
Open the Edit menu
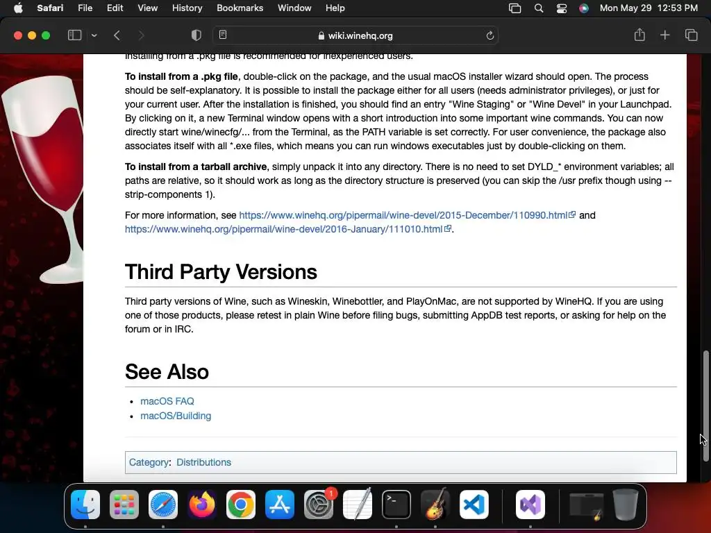pyautogui.click(x=115, y=8)
